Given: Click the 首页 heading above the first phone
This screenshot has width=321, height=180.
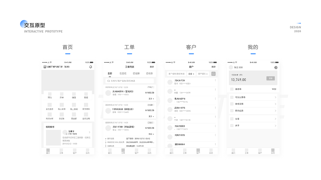Looking at the screenshot, I should (68, 47).
